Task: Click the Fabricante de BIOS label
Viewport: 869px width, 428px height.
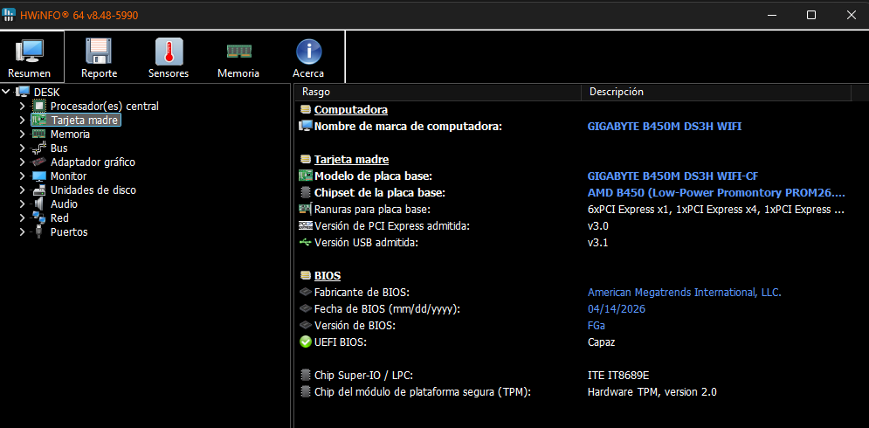Action: click(x=362, y=292)
